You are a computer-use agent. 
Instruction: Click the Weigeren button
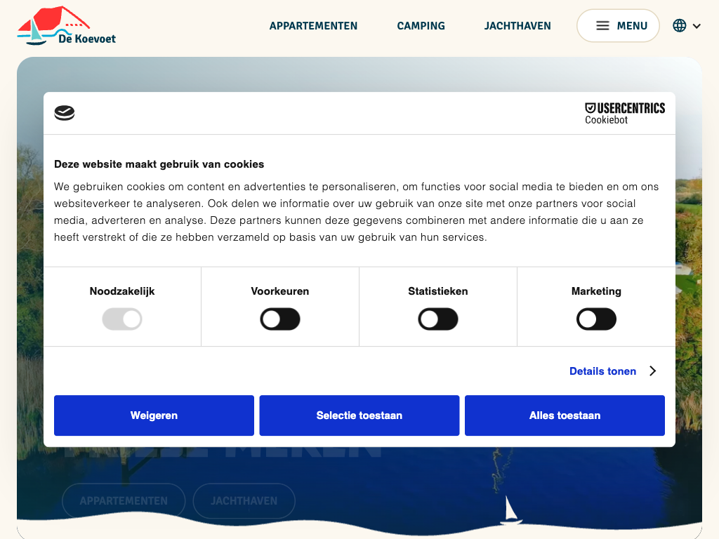(x=154, y=415)
